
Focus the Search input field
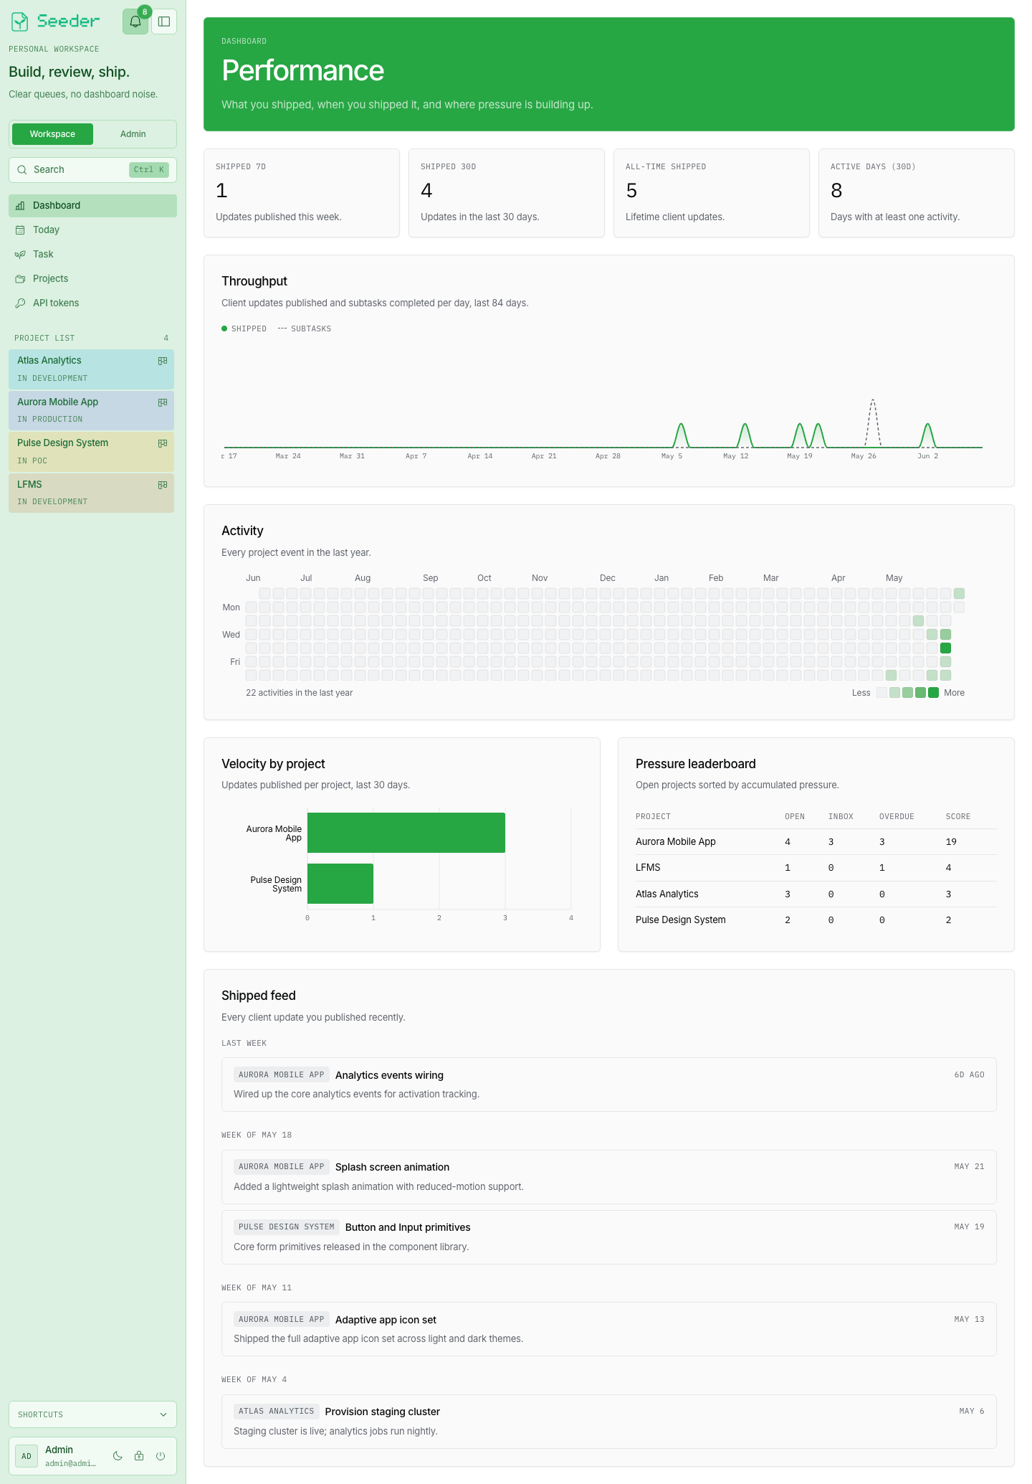tap(92, 170)
